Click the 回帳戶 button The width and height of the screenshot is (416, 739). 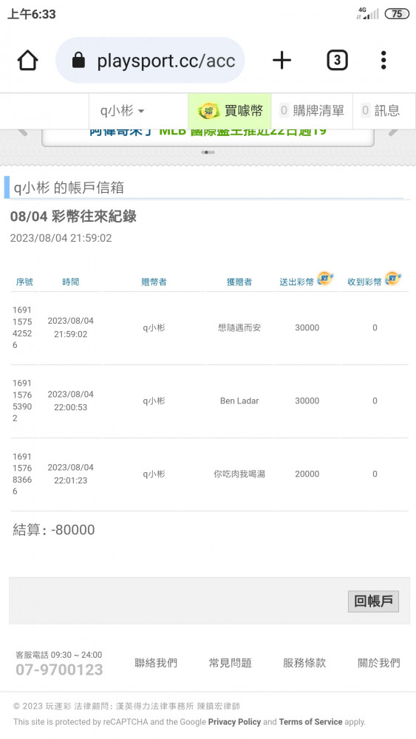pos(373,602)
